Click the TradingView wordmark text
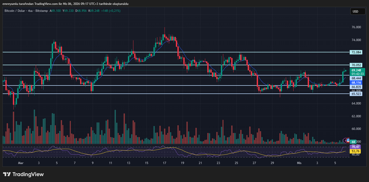 [x=28, y=174]
